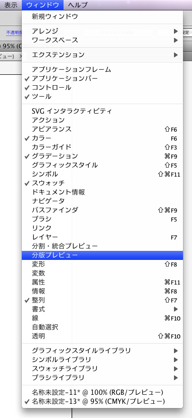This screenshot has width=192, height=418.
Task: Open the ヘルプ menu
Action: pos(77,5)
